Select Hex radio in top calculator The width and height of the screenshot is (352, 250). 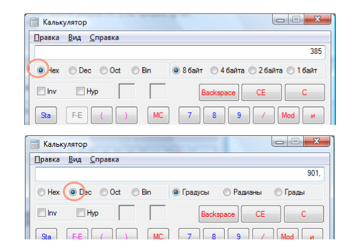[41, 70]
